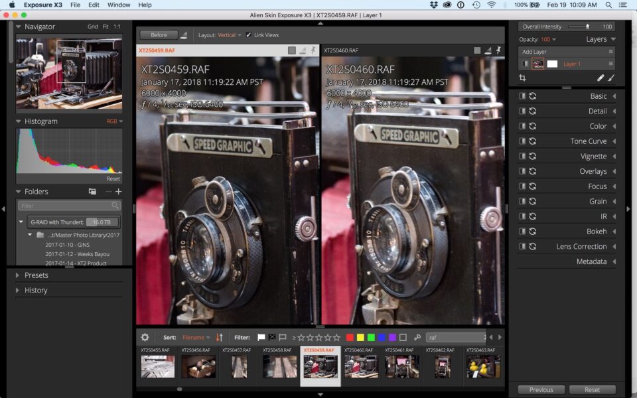
Task: Reset the Detail panel settings
Action: point(533,111)
